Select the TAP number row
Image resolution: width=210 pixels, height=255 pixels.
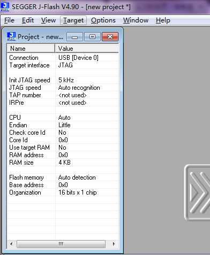25,95
